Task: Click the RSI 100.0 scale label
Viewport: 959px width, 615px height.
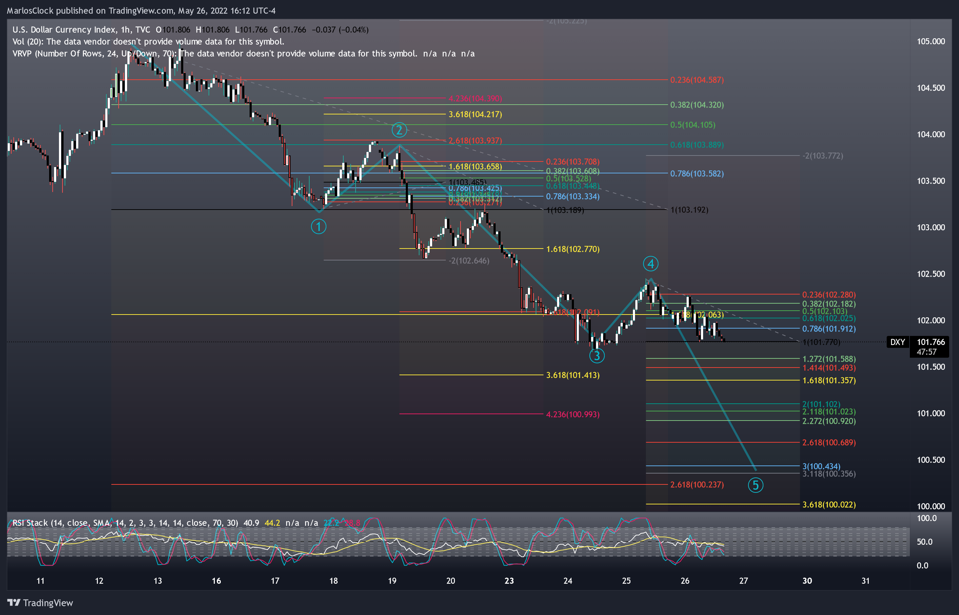Action: point(926,518)
